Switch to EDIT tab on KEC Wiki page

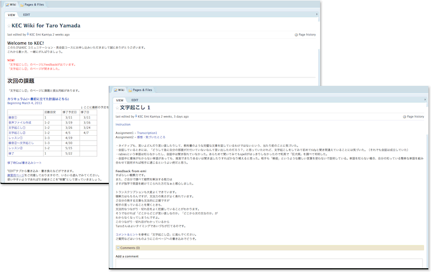[27, 15]
